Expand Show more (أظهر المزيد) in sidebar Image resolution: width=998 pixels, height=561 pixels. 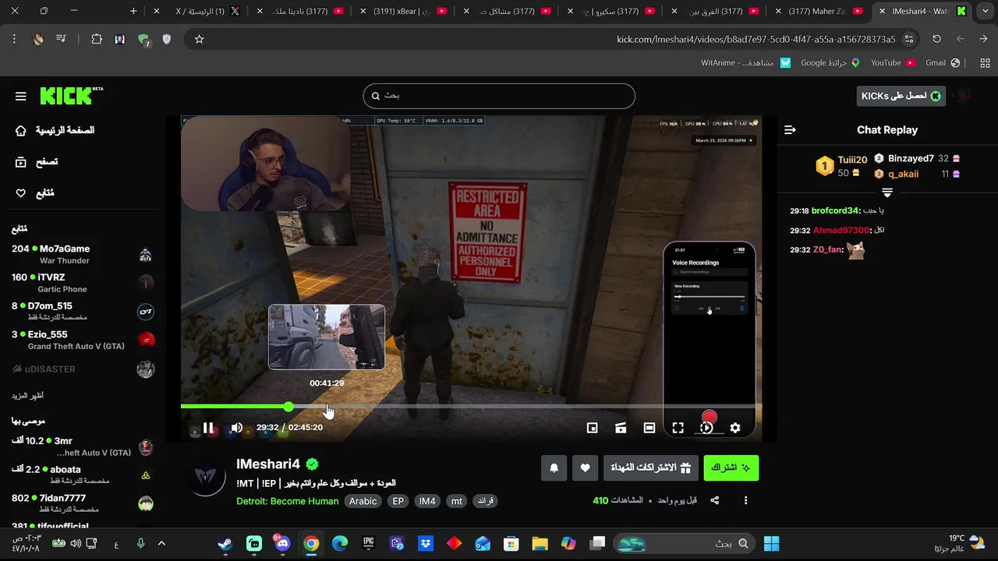pos(27,396)
